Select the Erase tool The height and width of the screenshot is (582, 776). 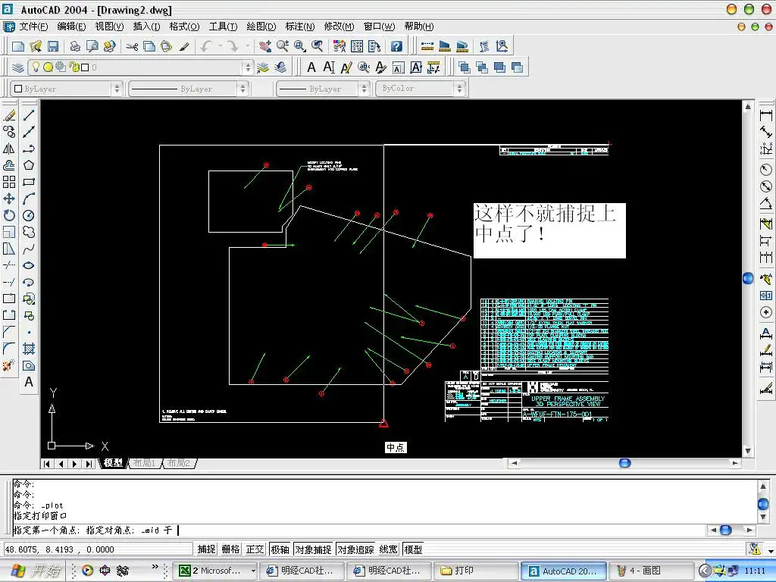tap(9, 115)
